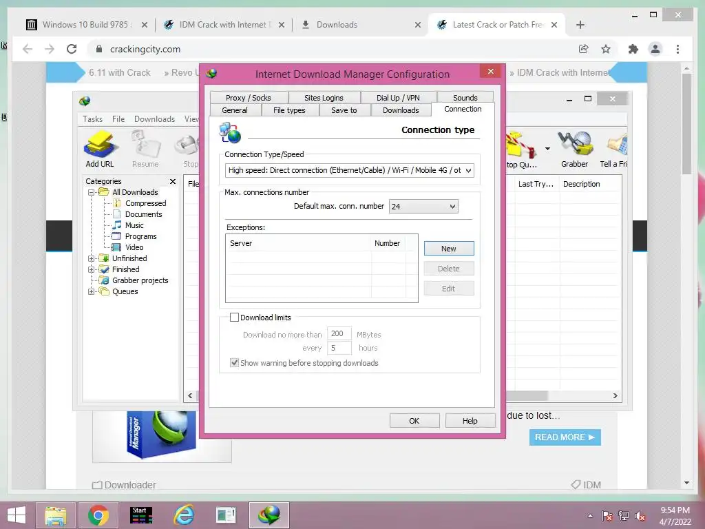Enable the Download limits checkbox

point(234,317)
